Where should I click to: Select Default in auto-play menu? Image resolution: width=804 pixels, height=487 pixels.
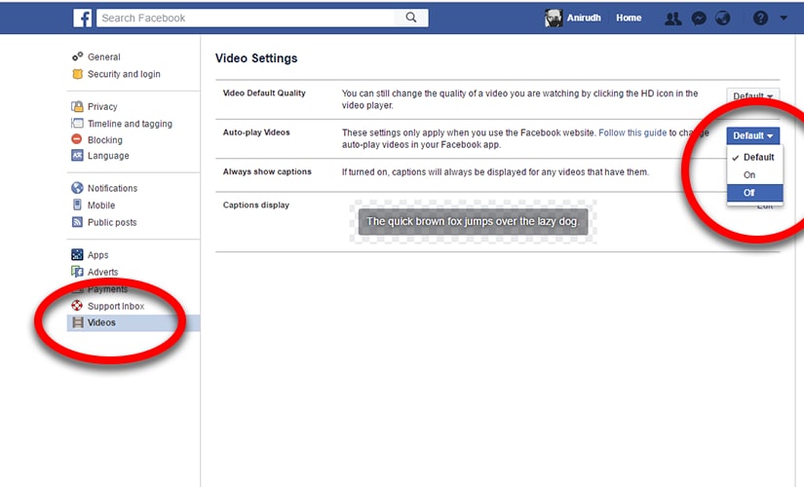[754, 157]
